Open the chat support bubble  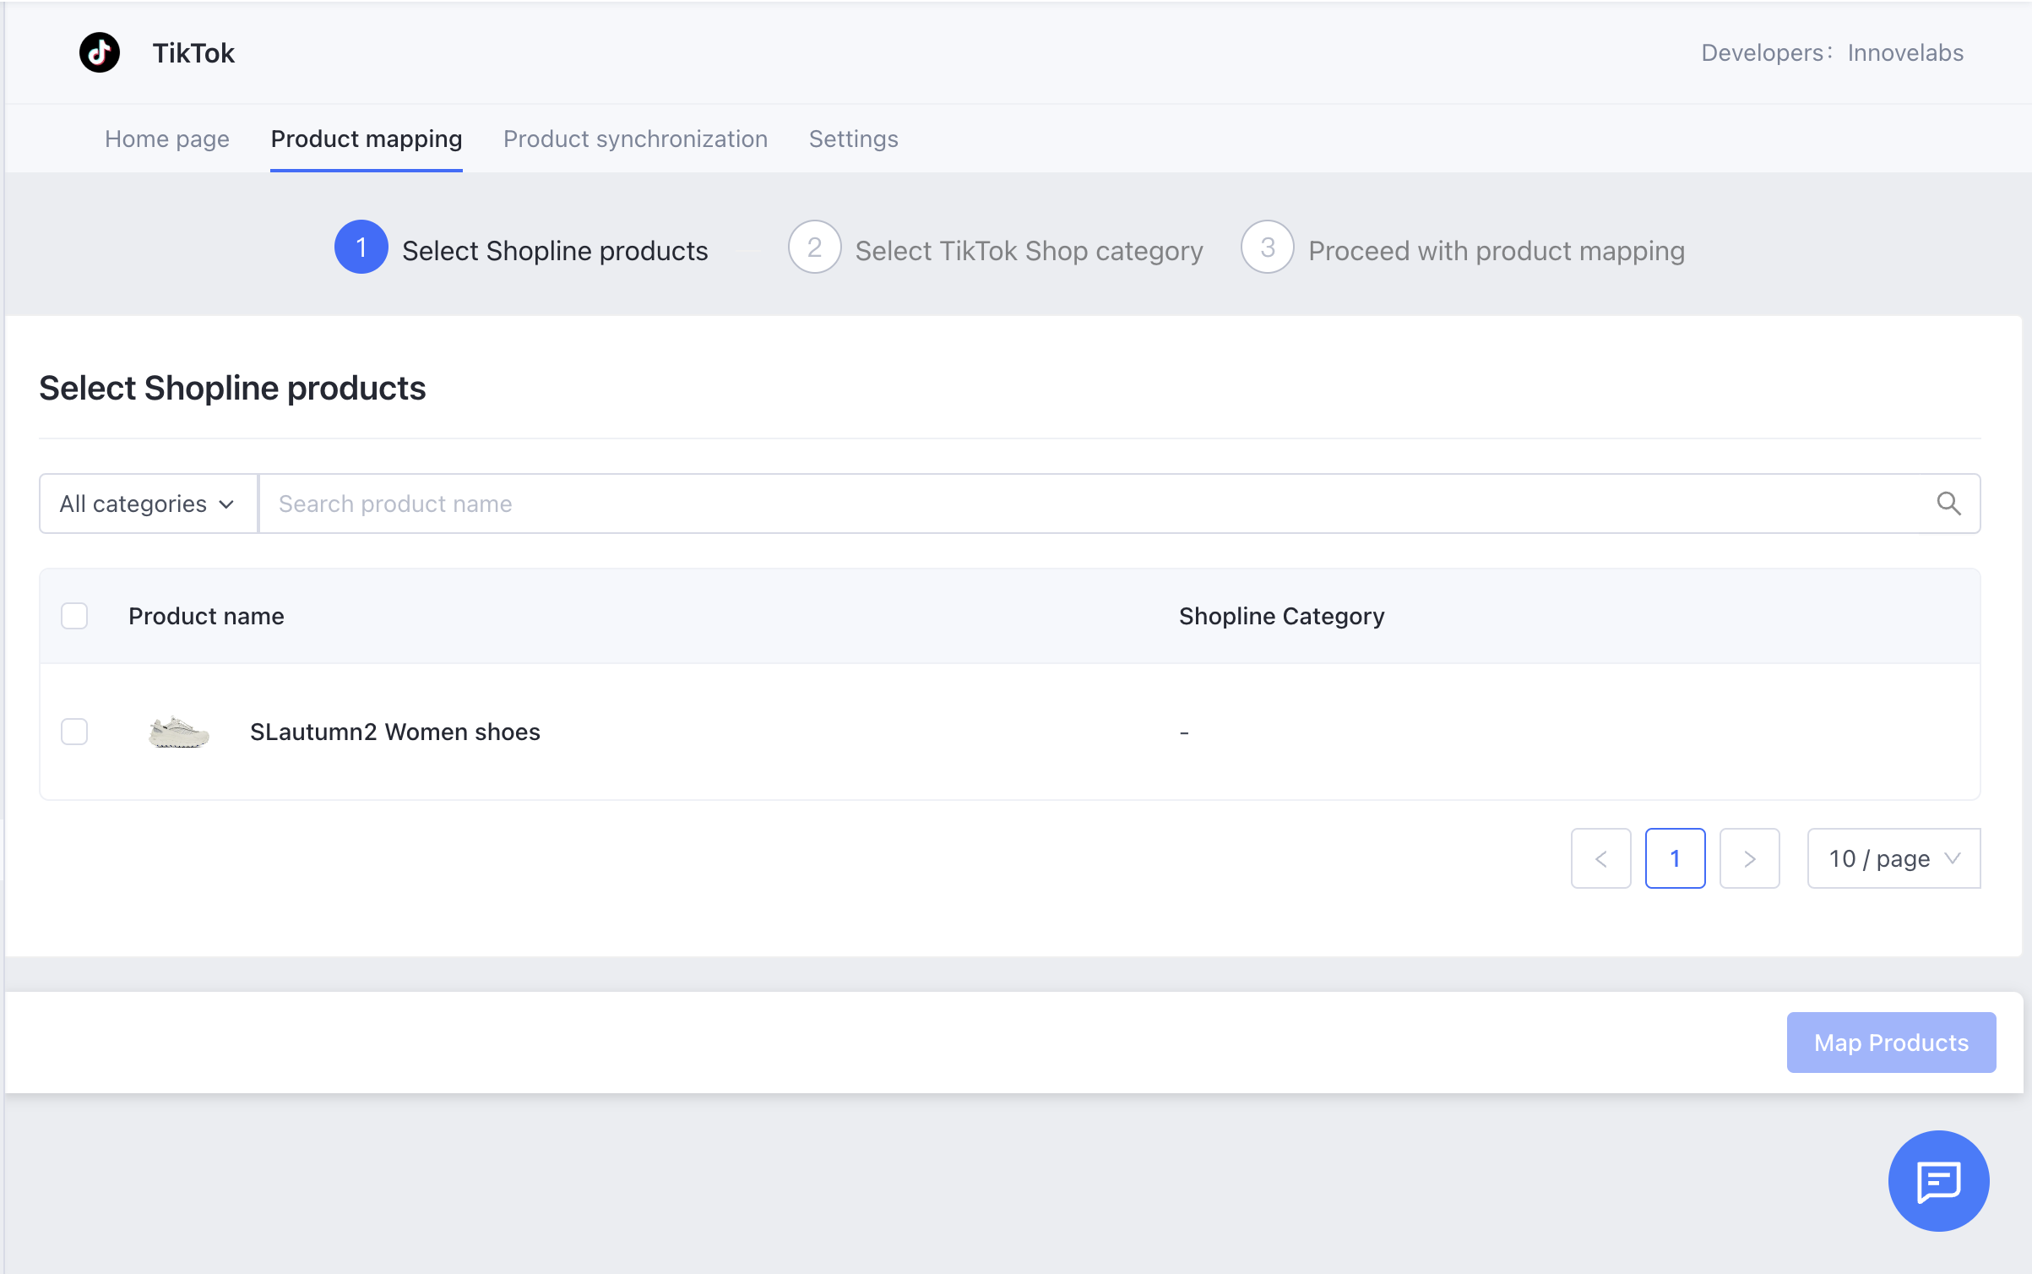[1938, 1180]
